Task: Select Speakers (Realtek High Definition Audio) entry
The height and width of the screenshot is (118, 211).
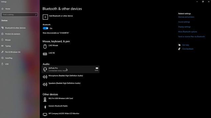Action: point(71,85)
